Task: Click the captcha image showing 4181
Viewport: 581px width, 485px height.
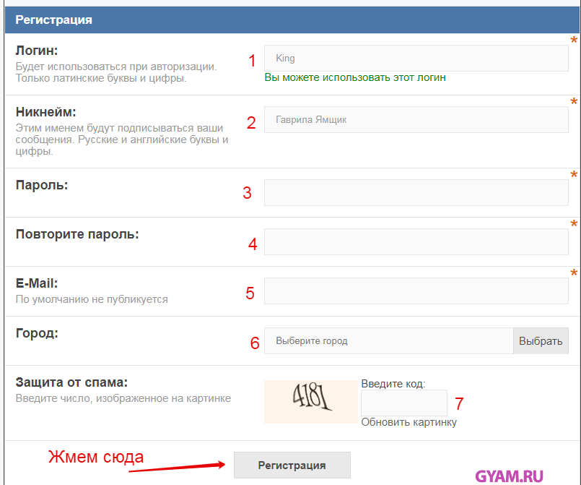Action: click(x=312, y=401)
